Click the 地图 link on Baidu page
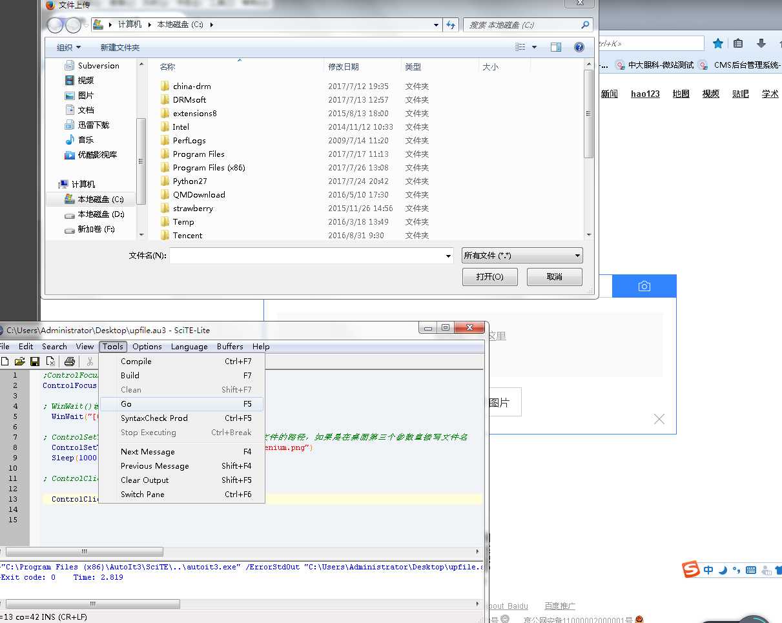The image size is (782, 623). 681,94
